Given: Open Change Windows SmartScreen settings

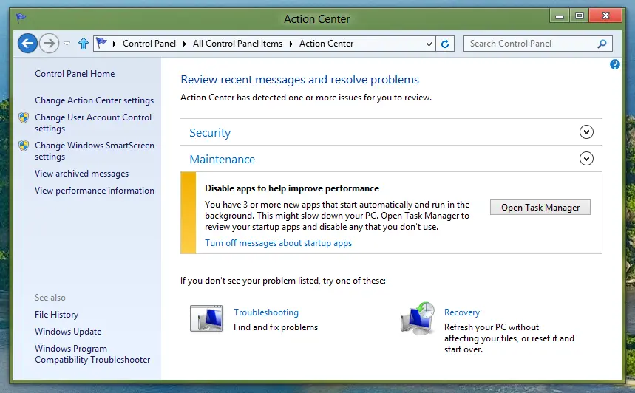Looking at the screenshot, I should click(x=95, y=151).
